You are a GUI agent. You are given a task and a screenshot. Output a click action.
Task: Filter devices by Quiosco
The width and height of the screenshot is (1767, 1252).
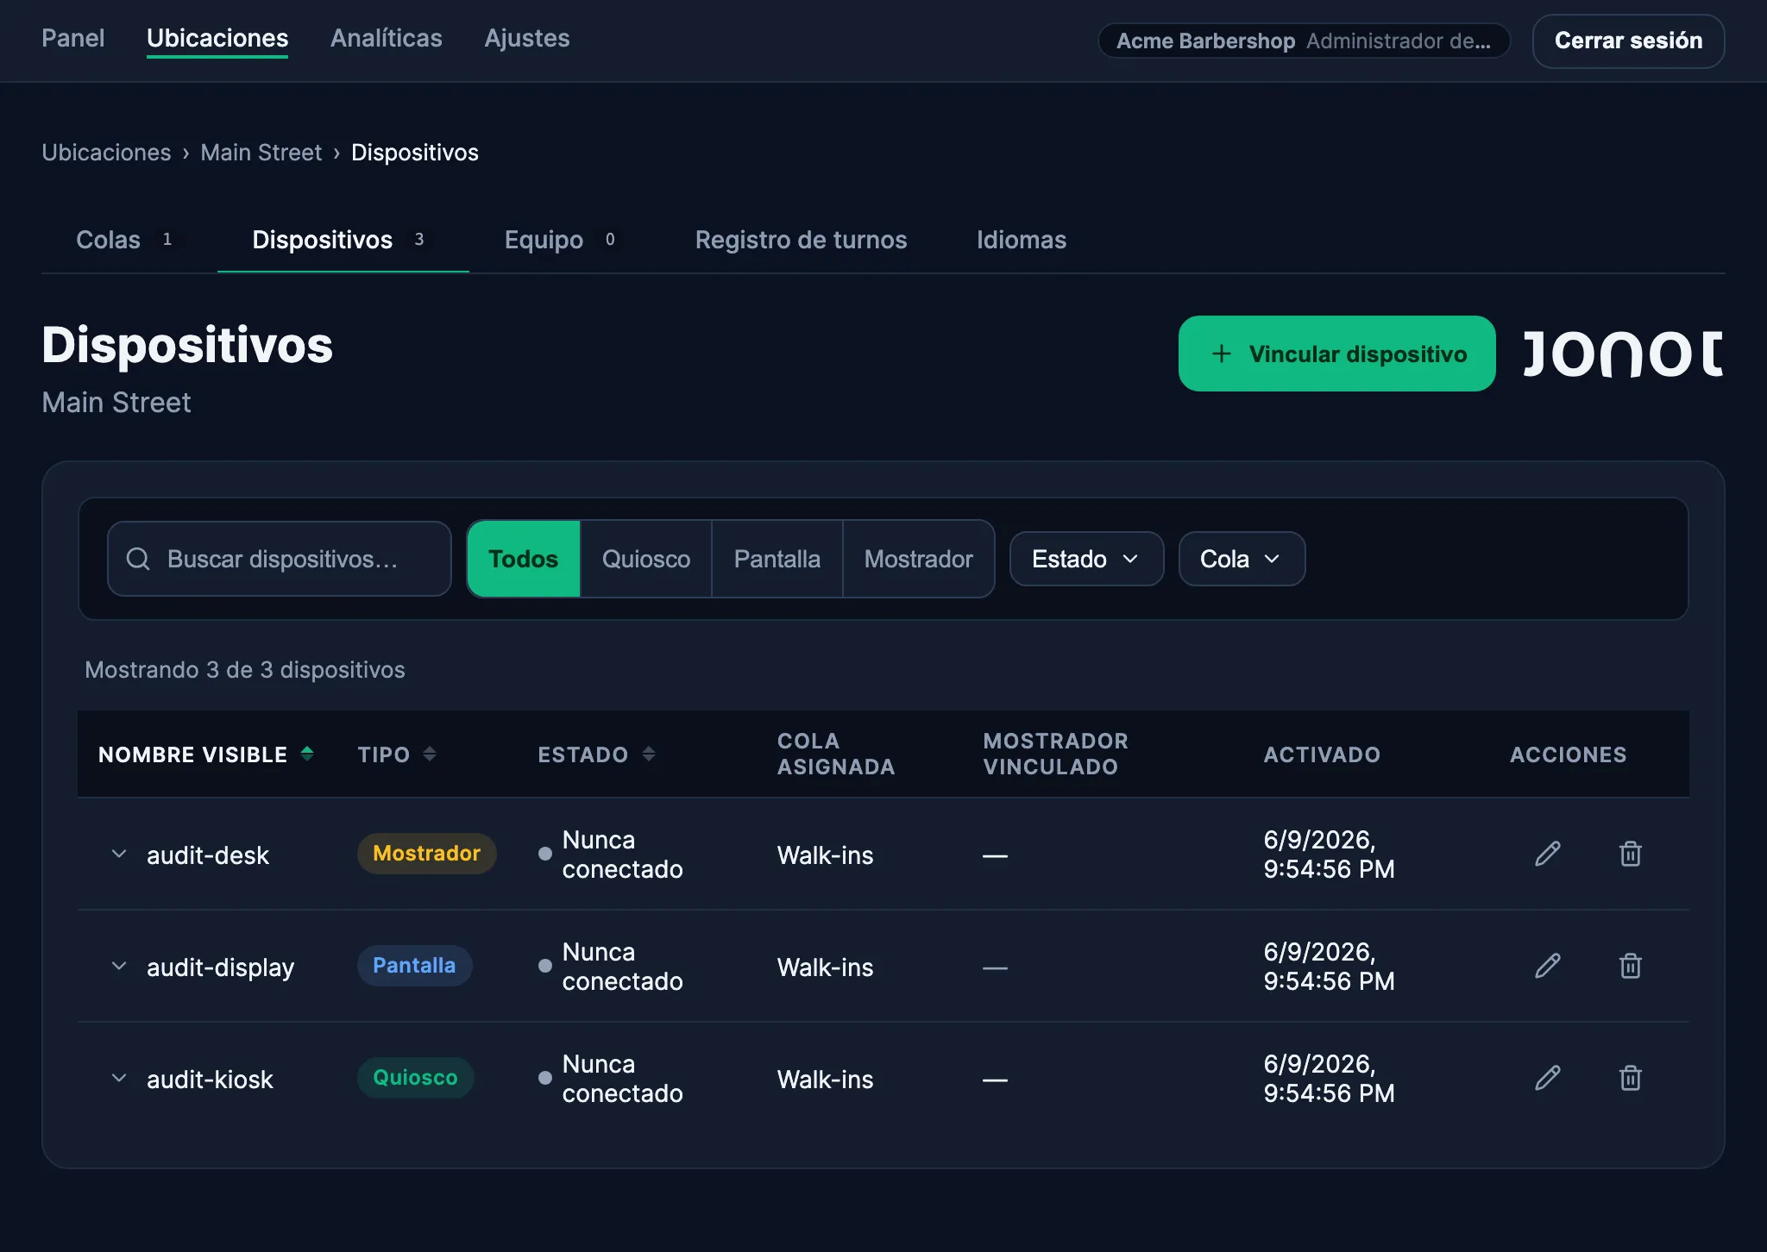[646, 559]
